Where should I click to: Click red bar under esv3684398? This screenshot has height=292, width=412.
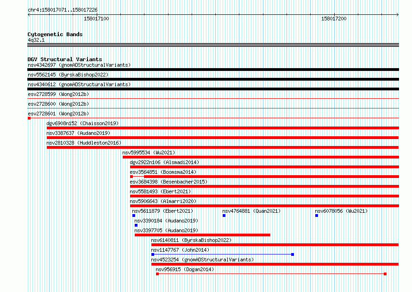[x=265, y=186]
